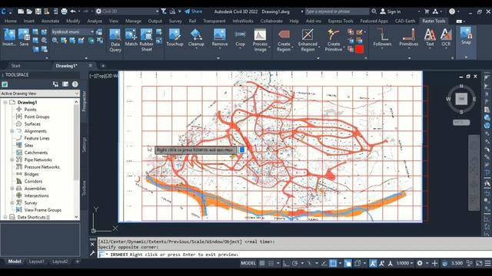
Task: Collapse the Drawing1 tree node
Action: [5, 102]
